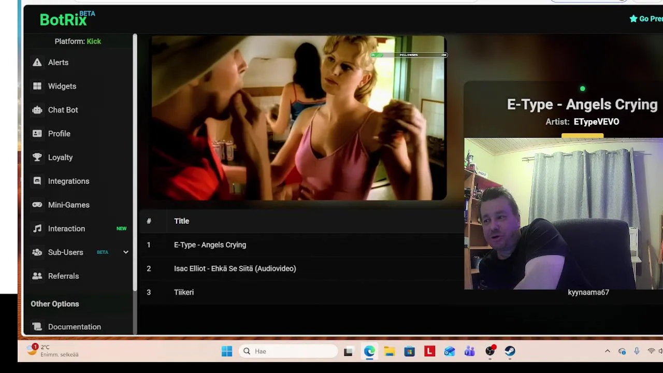Screen dimensions: 663x373
Task: Click the Integrations icon in sidebar
Action: [x=37, y=181]
